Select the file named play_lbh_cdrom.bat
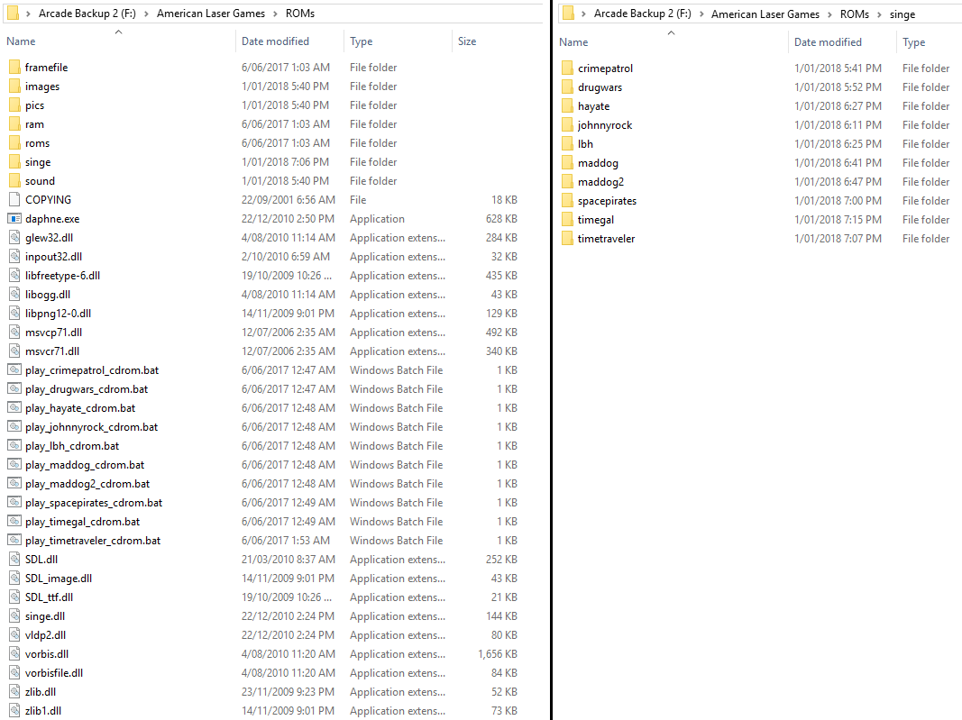962x720 pixels. tap(72, 446)
